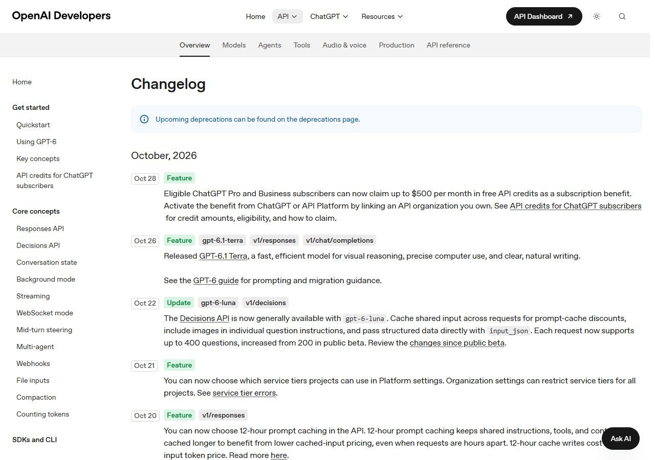The height and width of the screenshot is (460, 655).
Task: Expand the API dropdown in top nav
Action: pos(288,16)
